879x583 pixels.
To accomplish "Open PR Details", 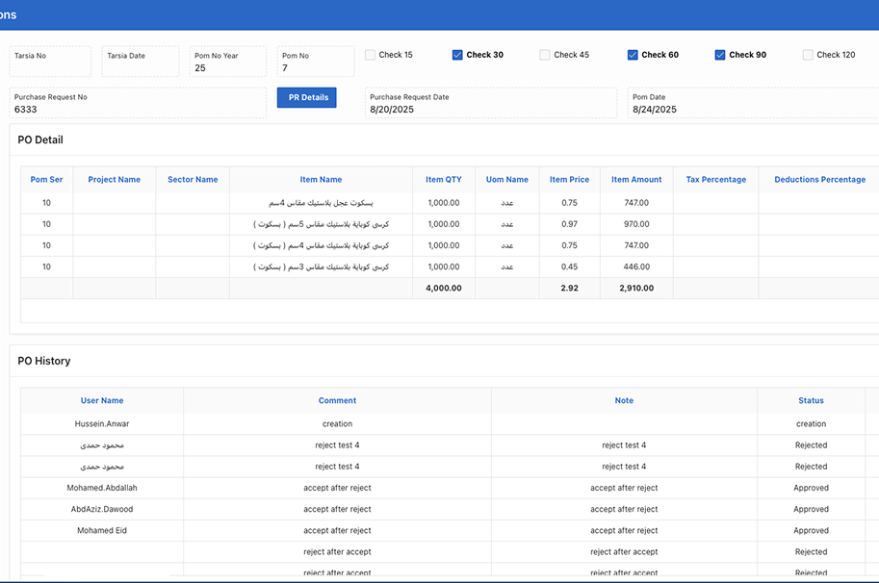I will pyautogui.click(x=307, y=97).
